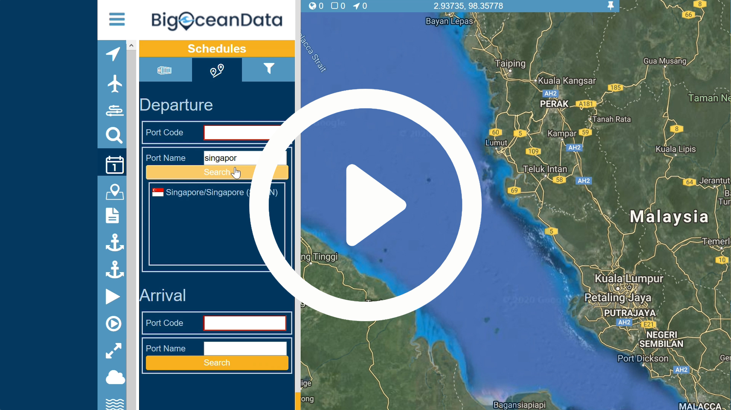Open the airplane tracking icon
Screen dimensions: 731x410
click(x=114, y=83)
